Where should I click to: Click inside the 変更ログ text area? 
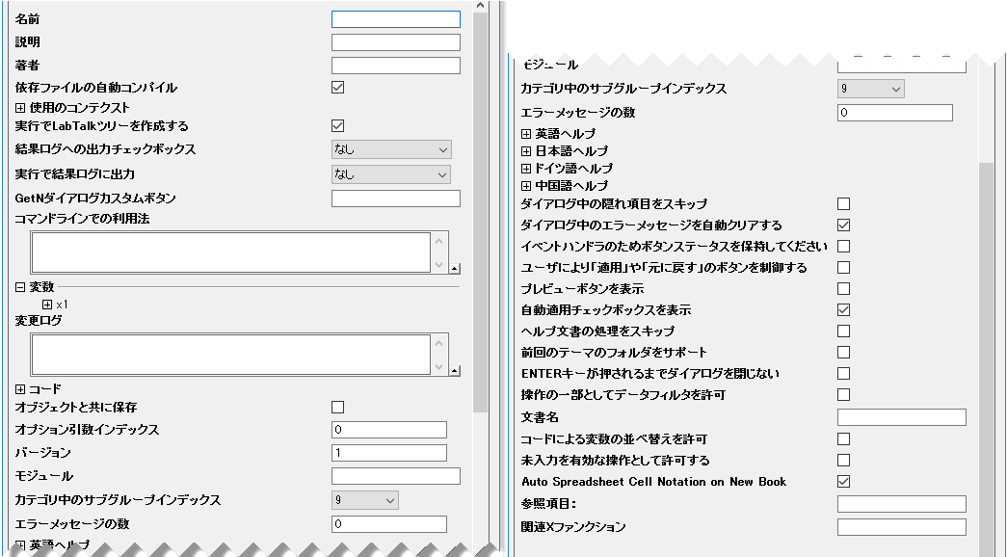230,354
